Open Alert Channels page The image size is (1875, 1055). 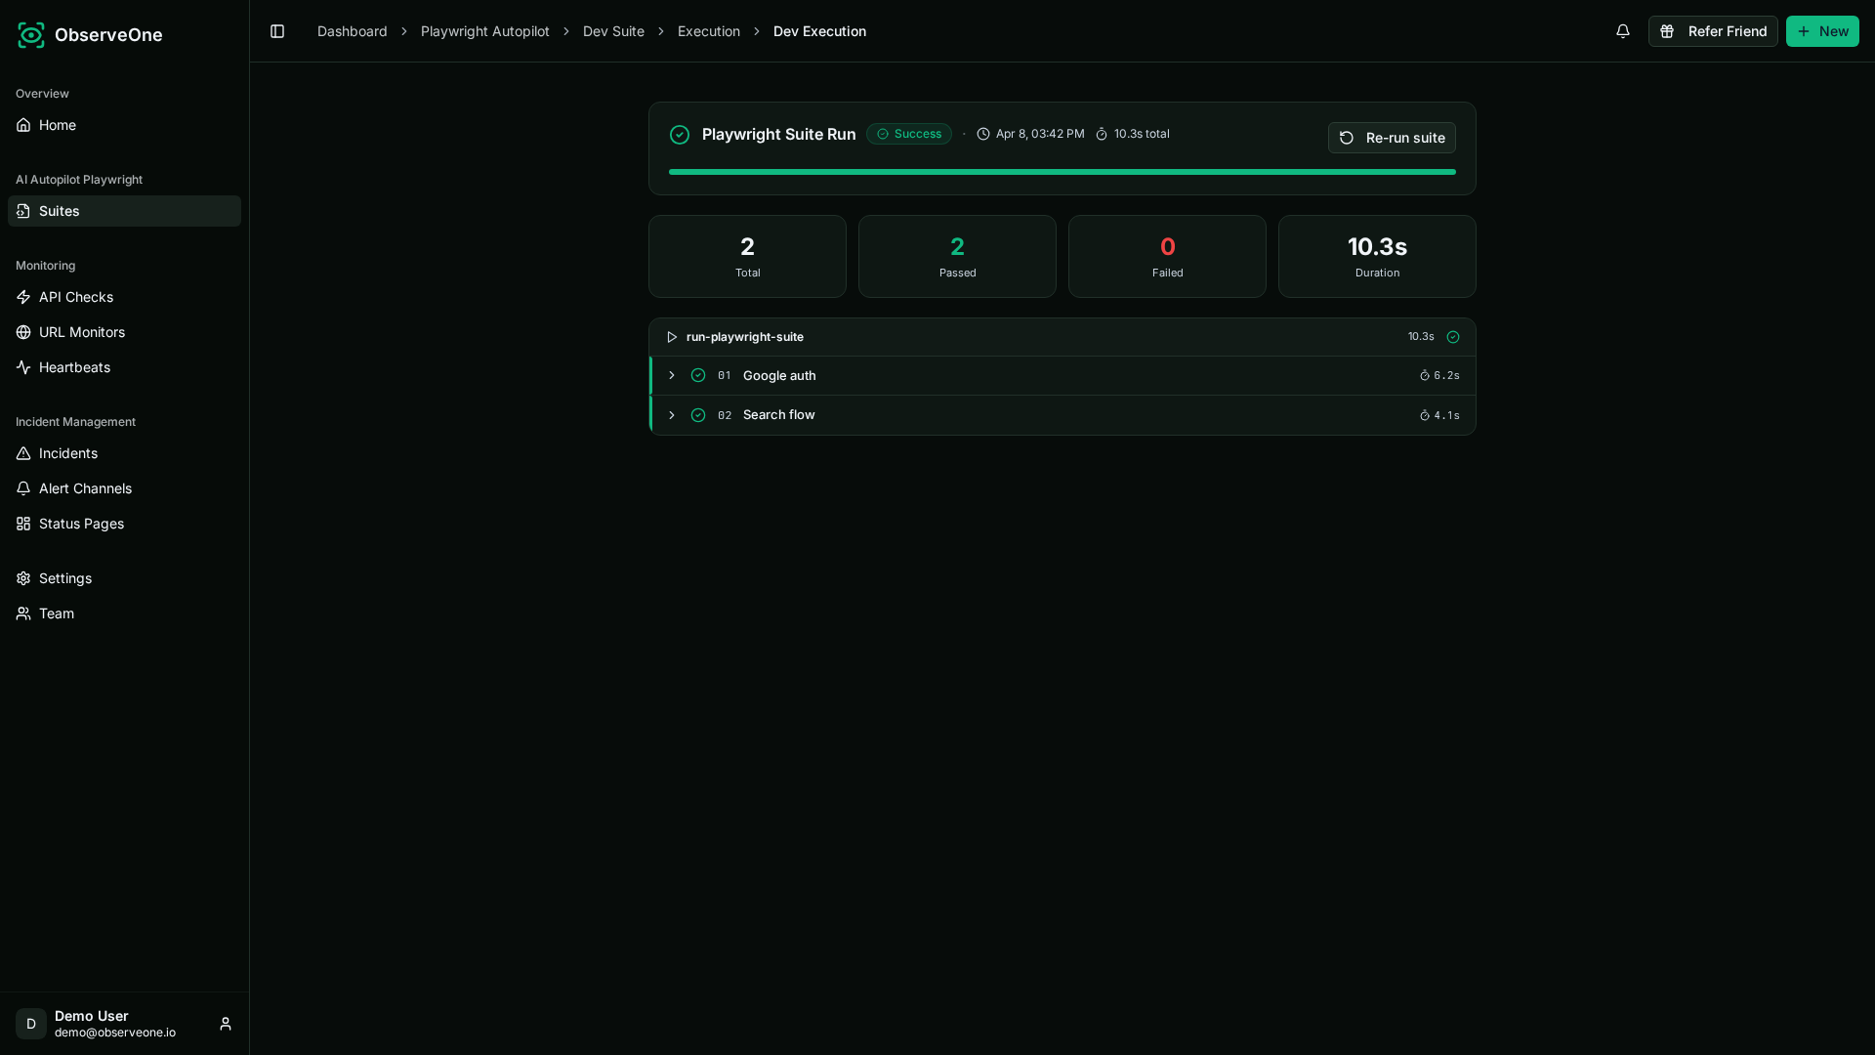[x=124, y=488]
